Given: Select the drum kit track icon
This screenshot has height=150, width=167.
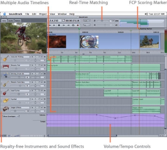Looking at the screenshot, I should 6,75.
